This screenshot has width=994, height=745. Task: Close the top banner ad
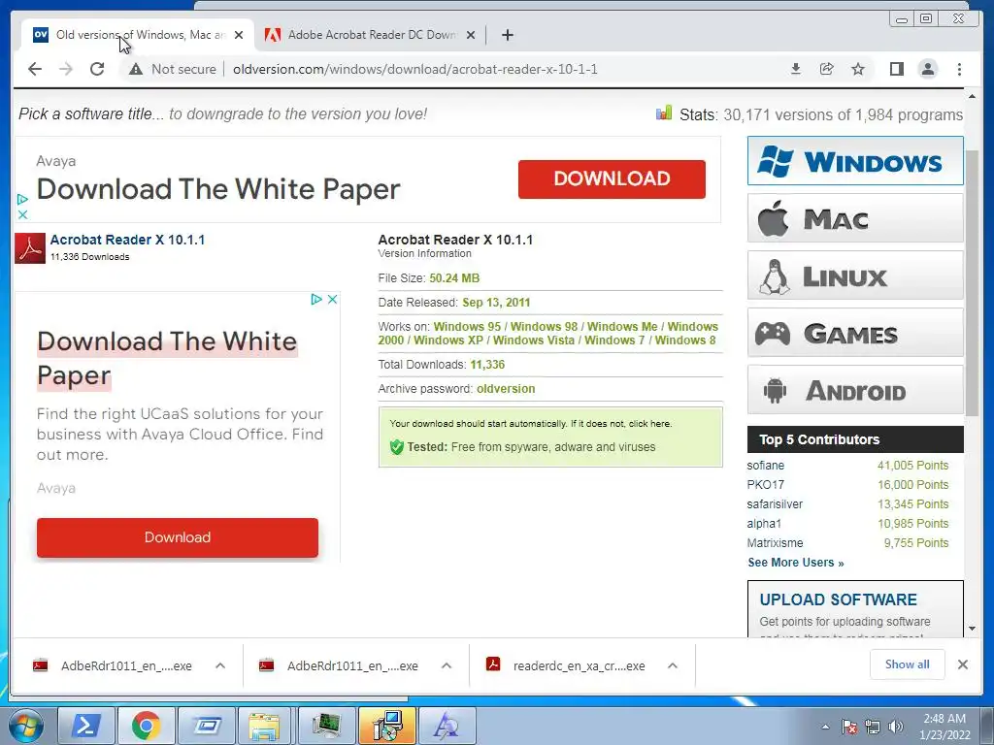pyautogui.click(x=22, y=214)
